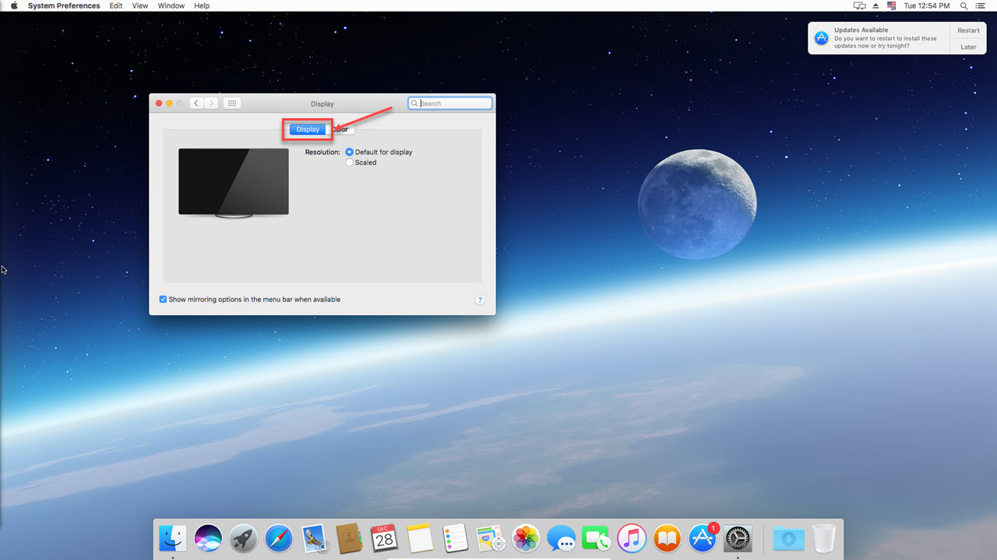Viewport: 997px width, 560px height.
Task: Select Default for display resolution
Action: [350, 152]
